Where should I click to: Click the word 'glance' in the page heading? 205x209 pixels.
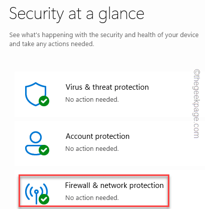[121, 15]
